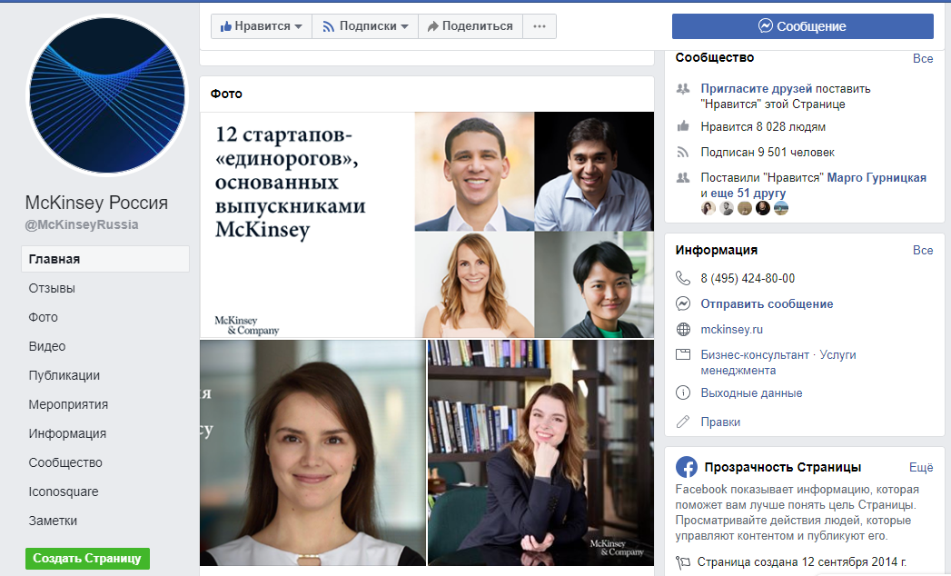Click the phone icon beside 8 (495) 424-80-00

[x=683, y=278]
